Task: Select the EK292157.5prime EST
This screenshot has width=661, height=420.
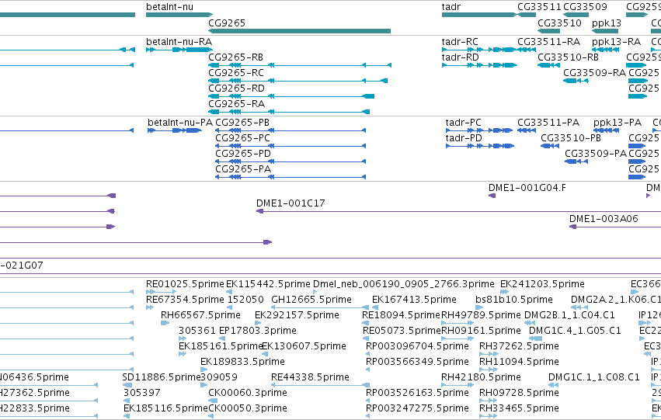Action: click(x=258, y=323)
